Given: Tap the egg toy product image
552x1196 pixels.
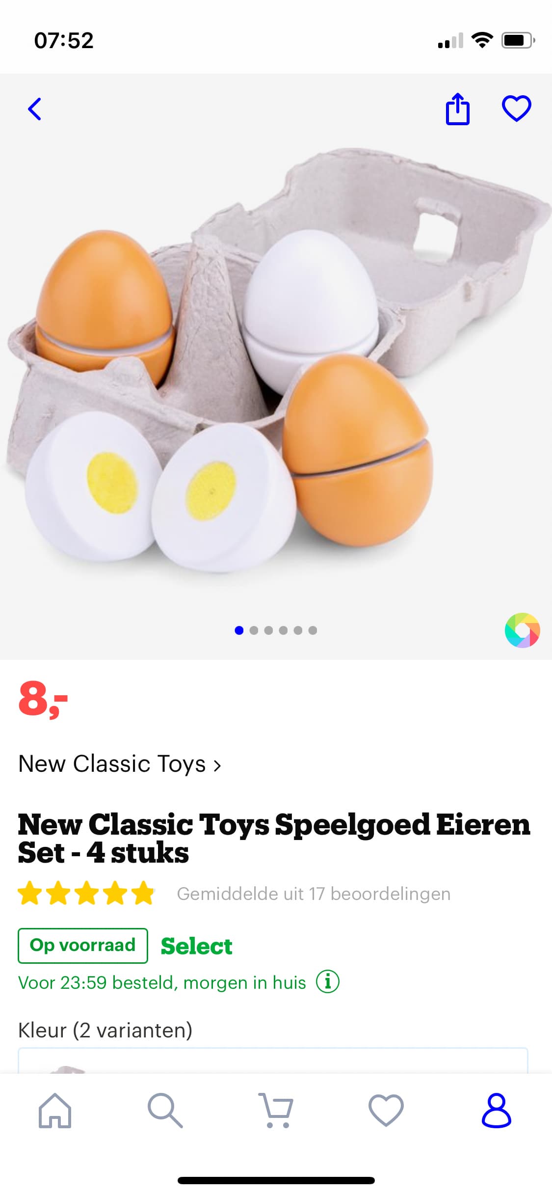Looking at the screenshot, I should [276, 363].
